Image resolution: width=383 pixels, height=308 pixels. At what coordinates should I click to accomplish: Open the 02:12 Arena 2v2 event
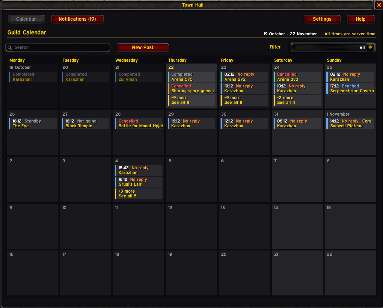tap(244, 77)
